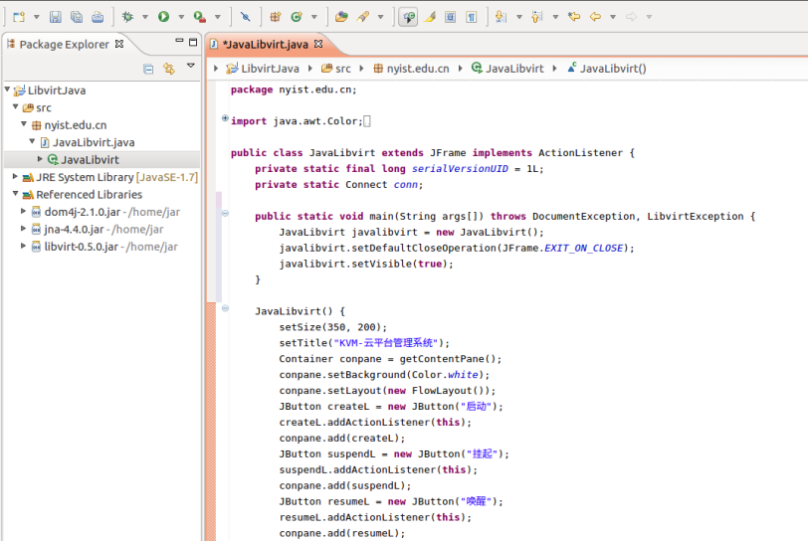Select JavaLibvirt.java file in tree
Screen dimensions: 808x541
(x=94, y=143)
